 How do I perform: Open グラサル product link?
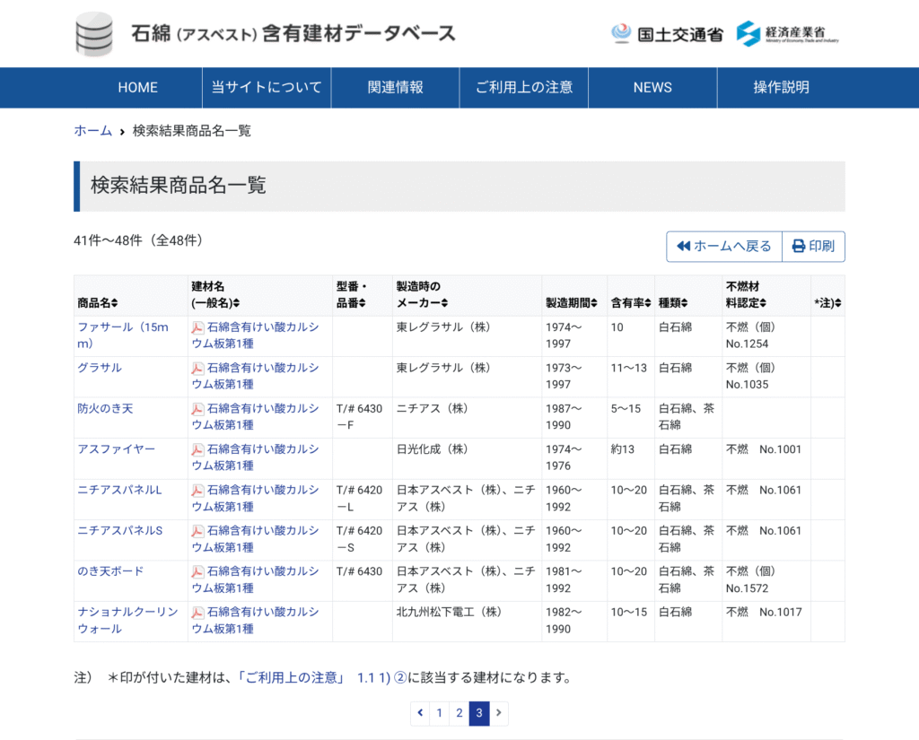[100, 368]
